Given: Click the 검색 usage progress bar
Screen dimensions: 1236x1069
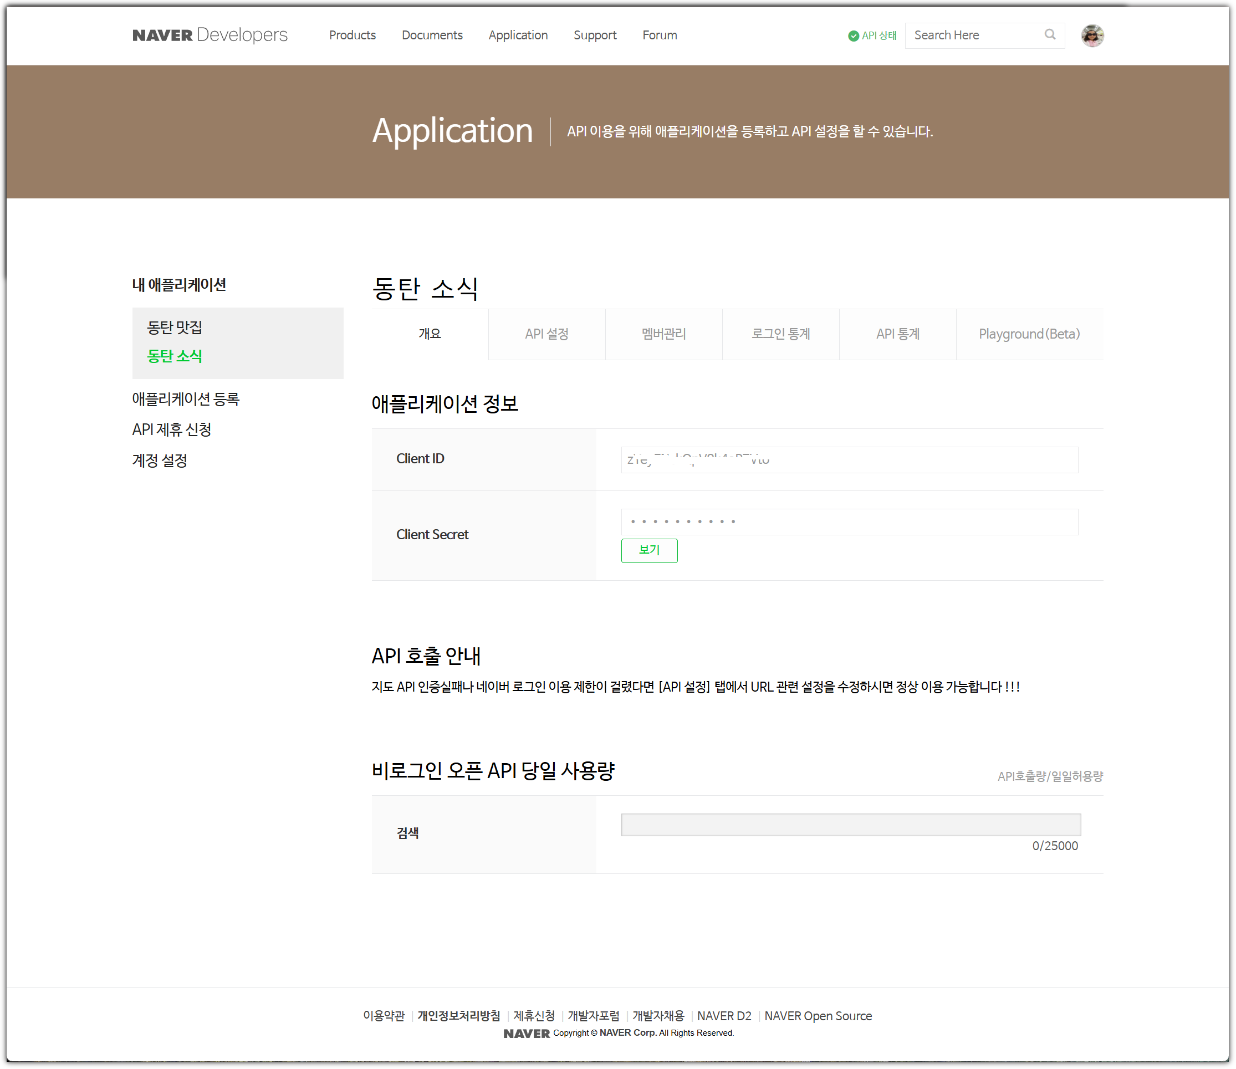Looking at the screenshot, I should 850,825.
